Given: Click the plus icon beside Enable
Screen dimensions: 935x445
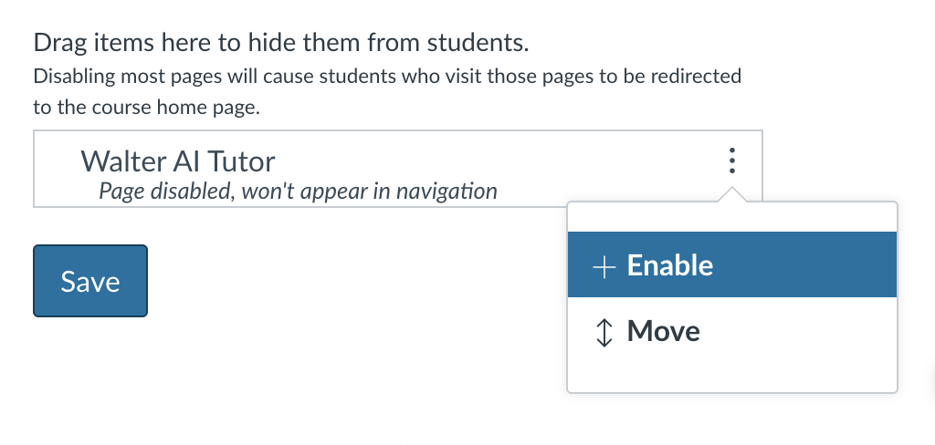Looking at the screenshot, I should click(x=604, y=267).
